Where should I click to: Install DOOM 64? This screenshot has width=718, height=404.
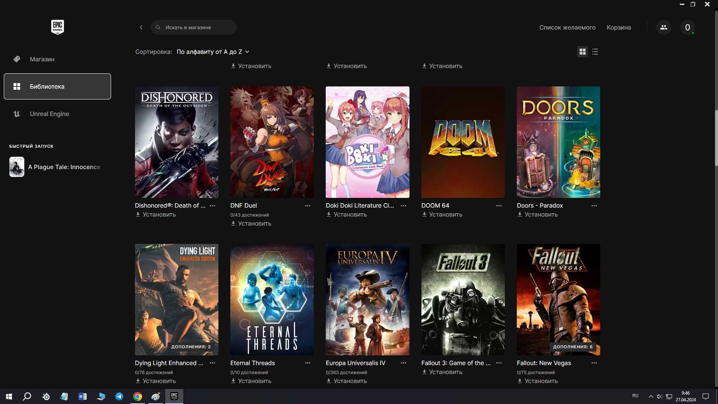pos(442,215)
